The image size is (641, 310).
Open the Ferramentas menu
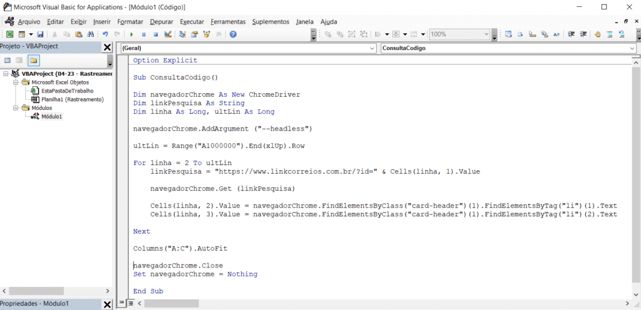(x=228, y=22)
